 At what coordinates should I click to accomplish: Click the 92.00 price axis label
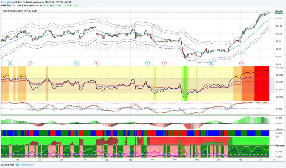click(x=278, y=49)
